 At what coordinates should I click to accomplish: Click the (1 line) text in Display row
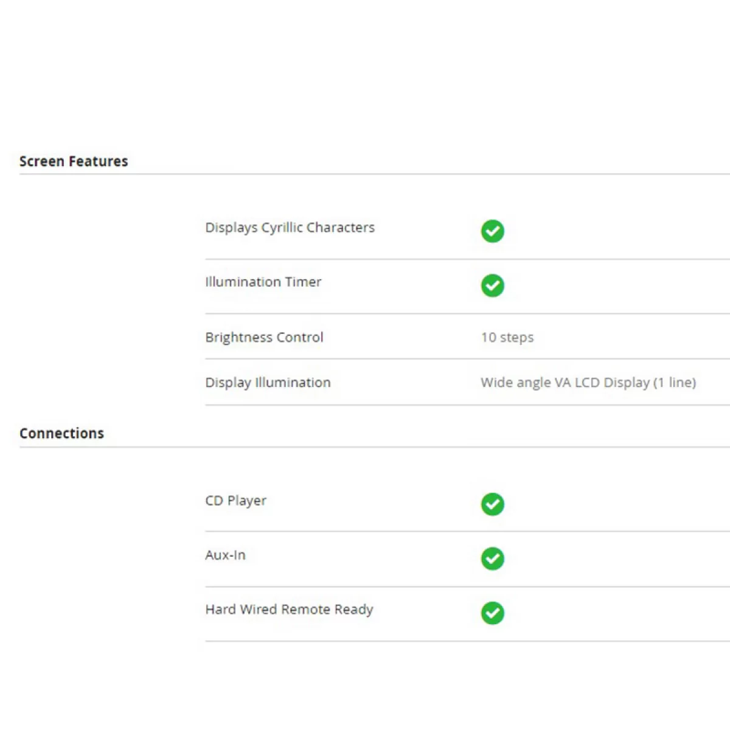click(x=675, y=383)
